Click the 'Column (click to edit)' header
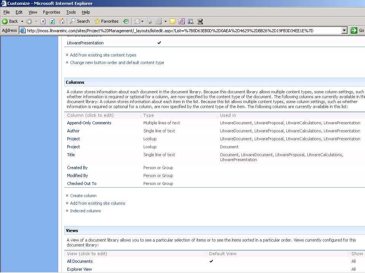 [x=90, y=115]
